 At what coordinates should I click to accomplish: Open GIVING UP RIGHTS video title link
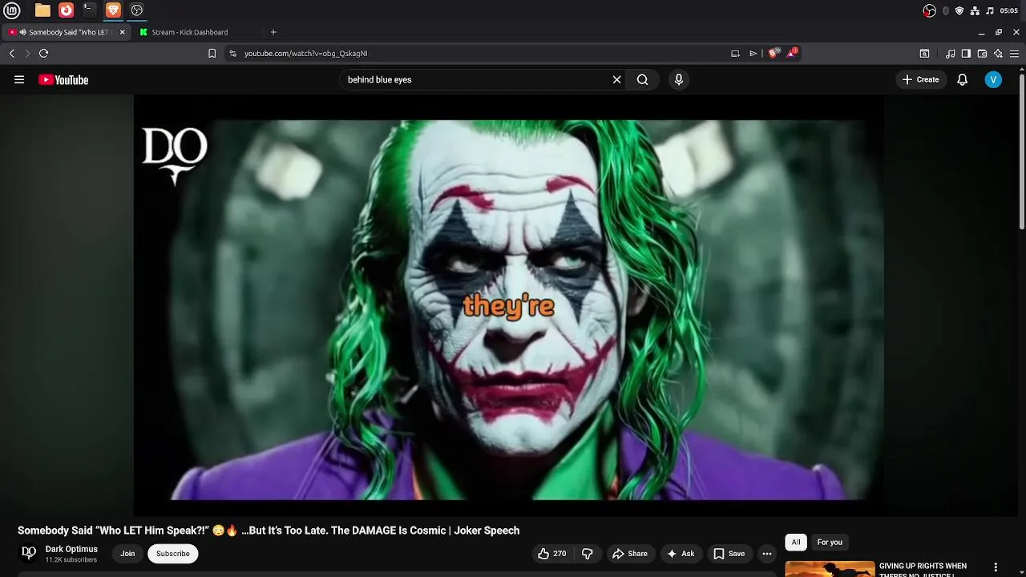pyautogui.click(x=923, y=570)
